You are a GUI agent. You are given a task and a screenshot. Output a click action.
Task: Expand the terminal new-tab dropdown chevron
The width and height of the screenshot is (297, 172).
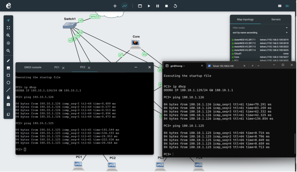[x=258, y=66]
